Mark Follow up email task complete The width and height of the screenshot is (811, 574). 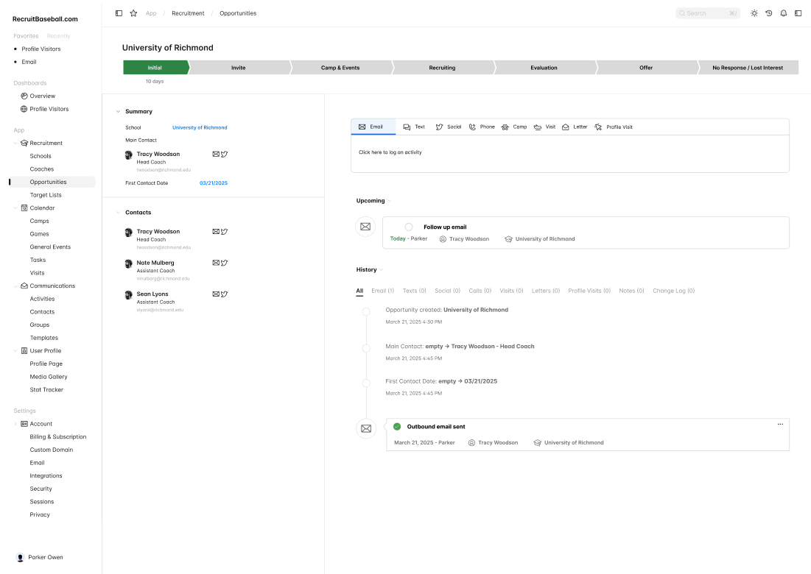coord(409,227)
